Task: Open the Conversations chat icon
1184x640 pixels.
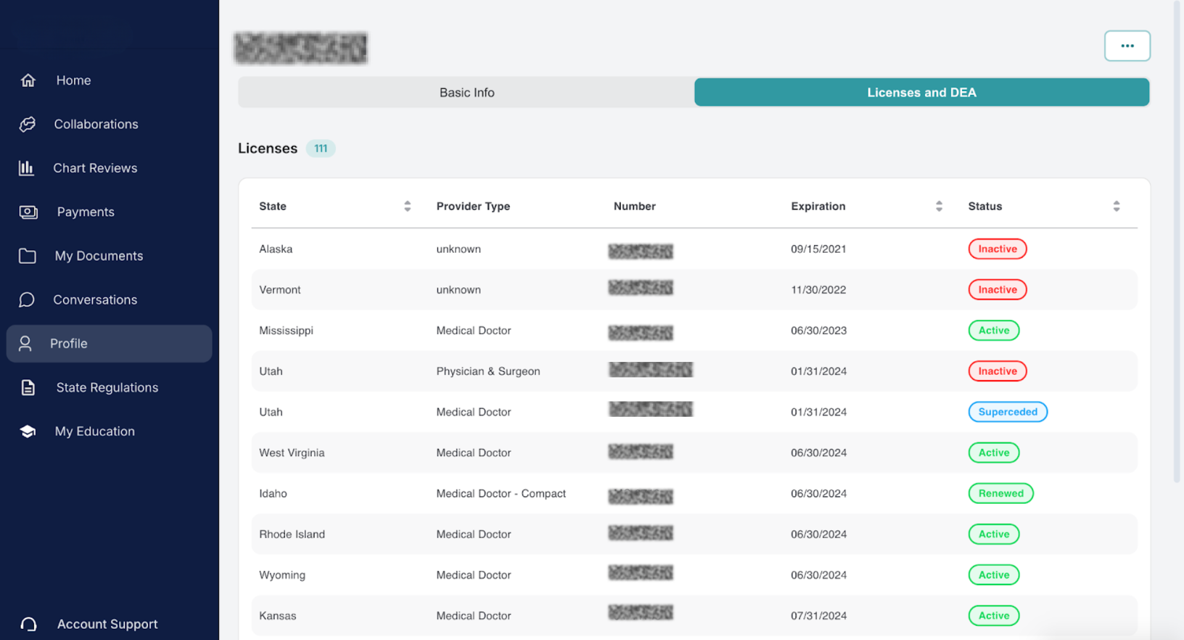Action: (x=28, y=300)
